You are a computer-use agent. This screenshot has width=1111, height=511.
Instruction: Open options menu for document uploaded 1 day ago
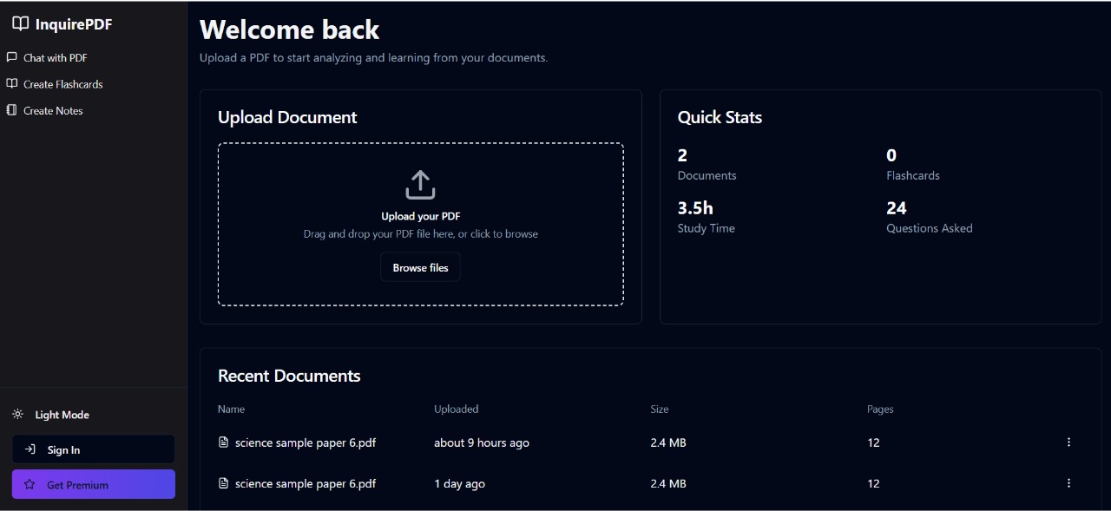click(1068, 483)
